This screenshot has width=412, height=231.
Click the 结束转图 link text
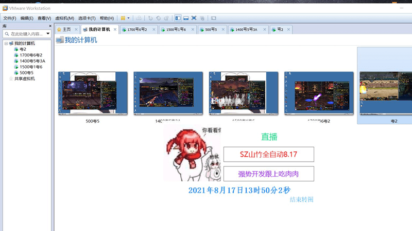point(302,200)
